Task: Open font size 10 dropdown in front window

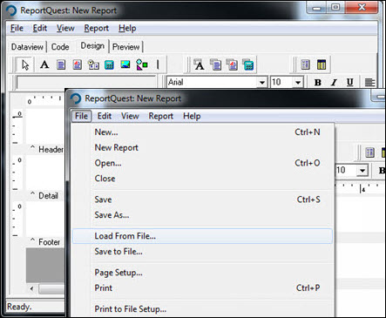Action: click(x=362, y=170)
